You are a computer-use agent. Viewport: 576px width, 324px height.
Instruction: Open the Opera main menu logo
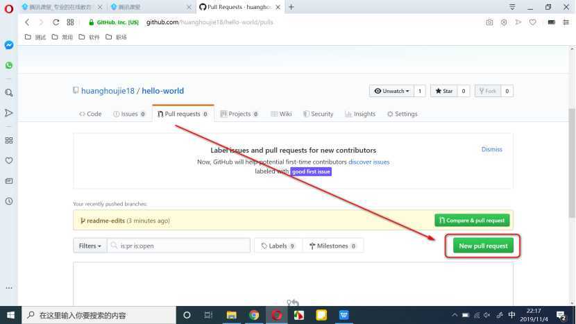point(9,8)
